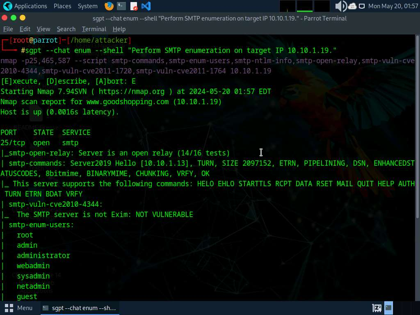Click the document launcher with red badge
The height and width of the screenshot is (315, 420).
(x=134, y=6)
